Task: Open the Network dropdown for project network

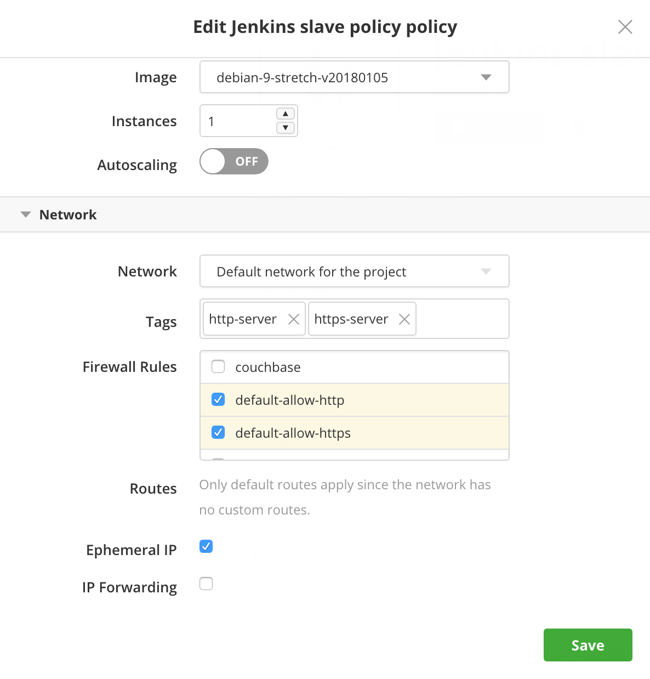Action: pyautogui.click(x=355, y=271)
